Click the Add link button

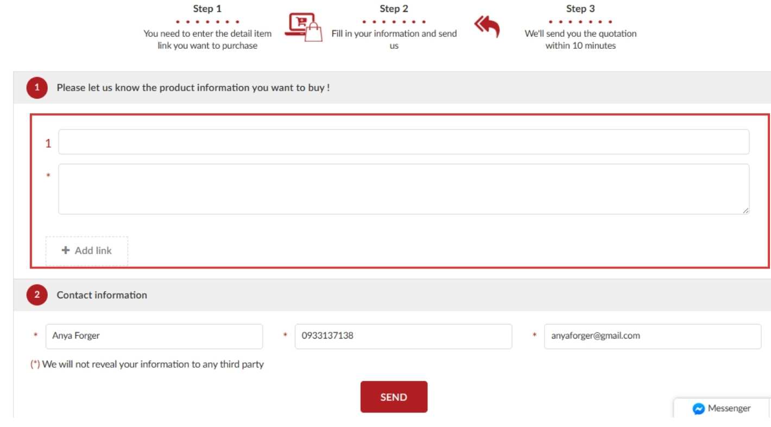[87, 251]
